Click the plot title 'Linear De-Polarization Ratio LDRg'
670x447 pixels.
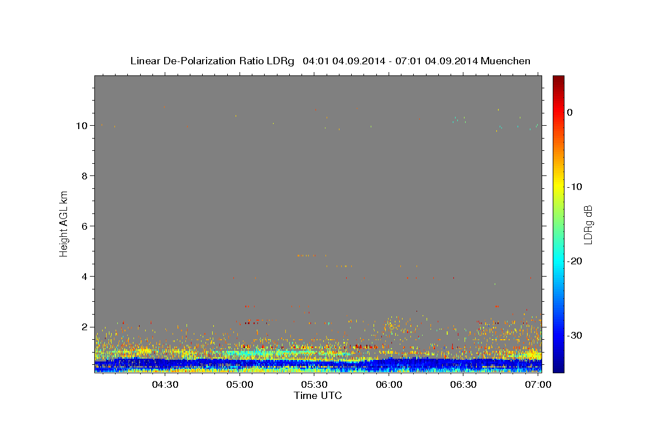(x=212, y=61)
